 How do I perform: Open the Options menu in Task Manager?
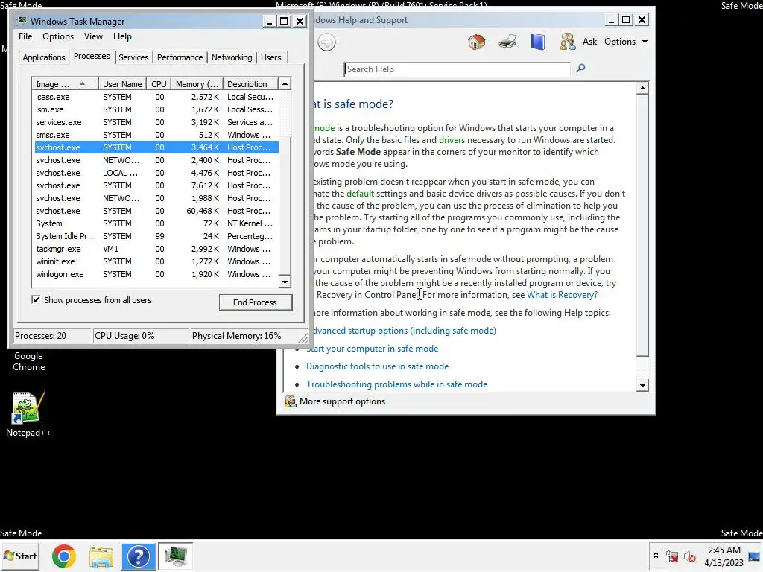(58, 36)
